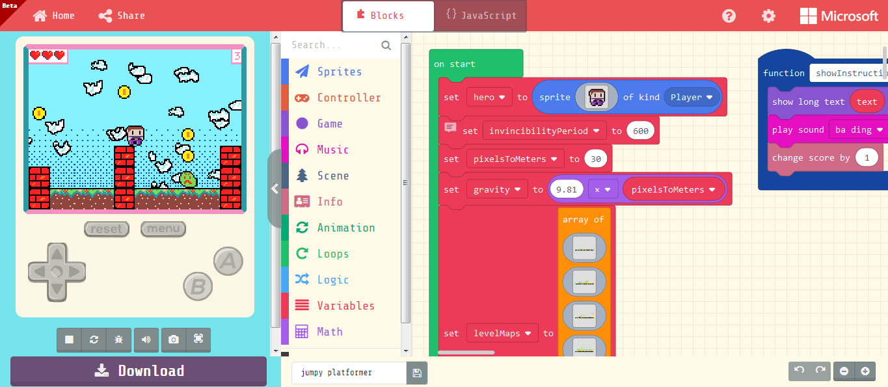Click the toolbox search field

333,45
